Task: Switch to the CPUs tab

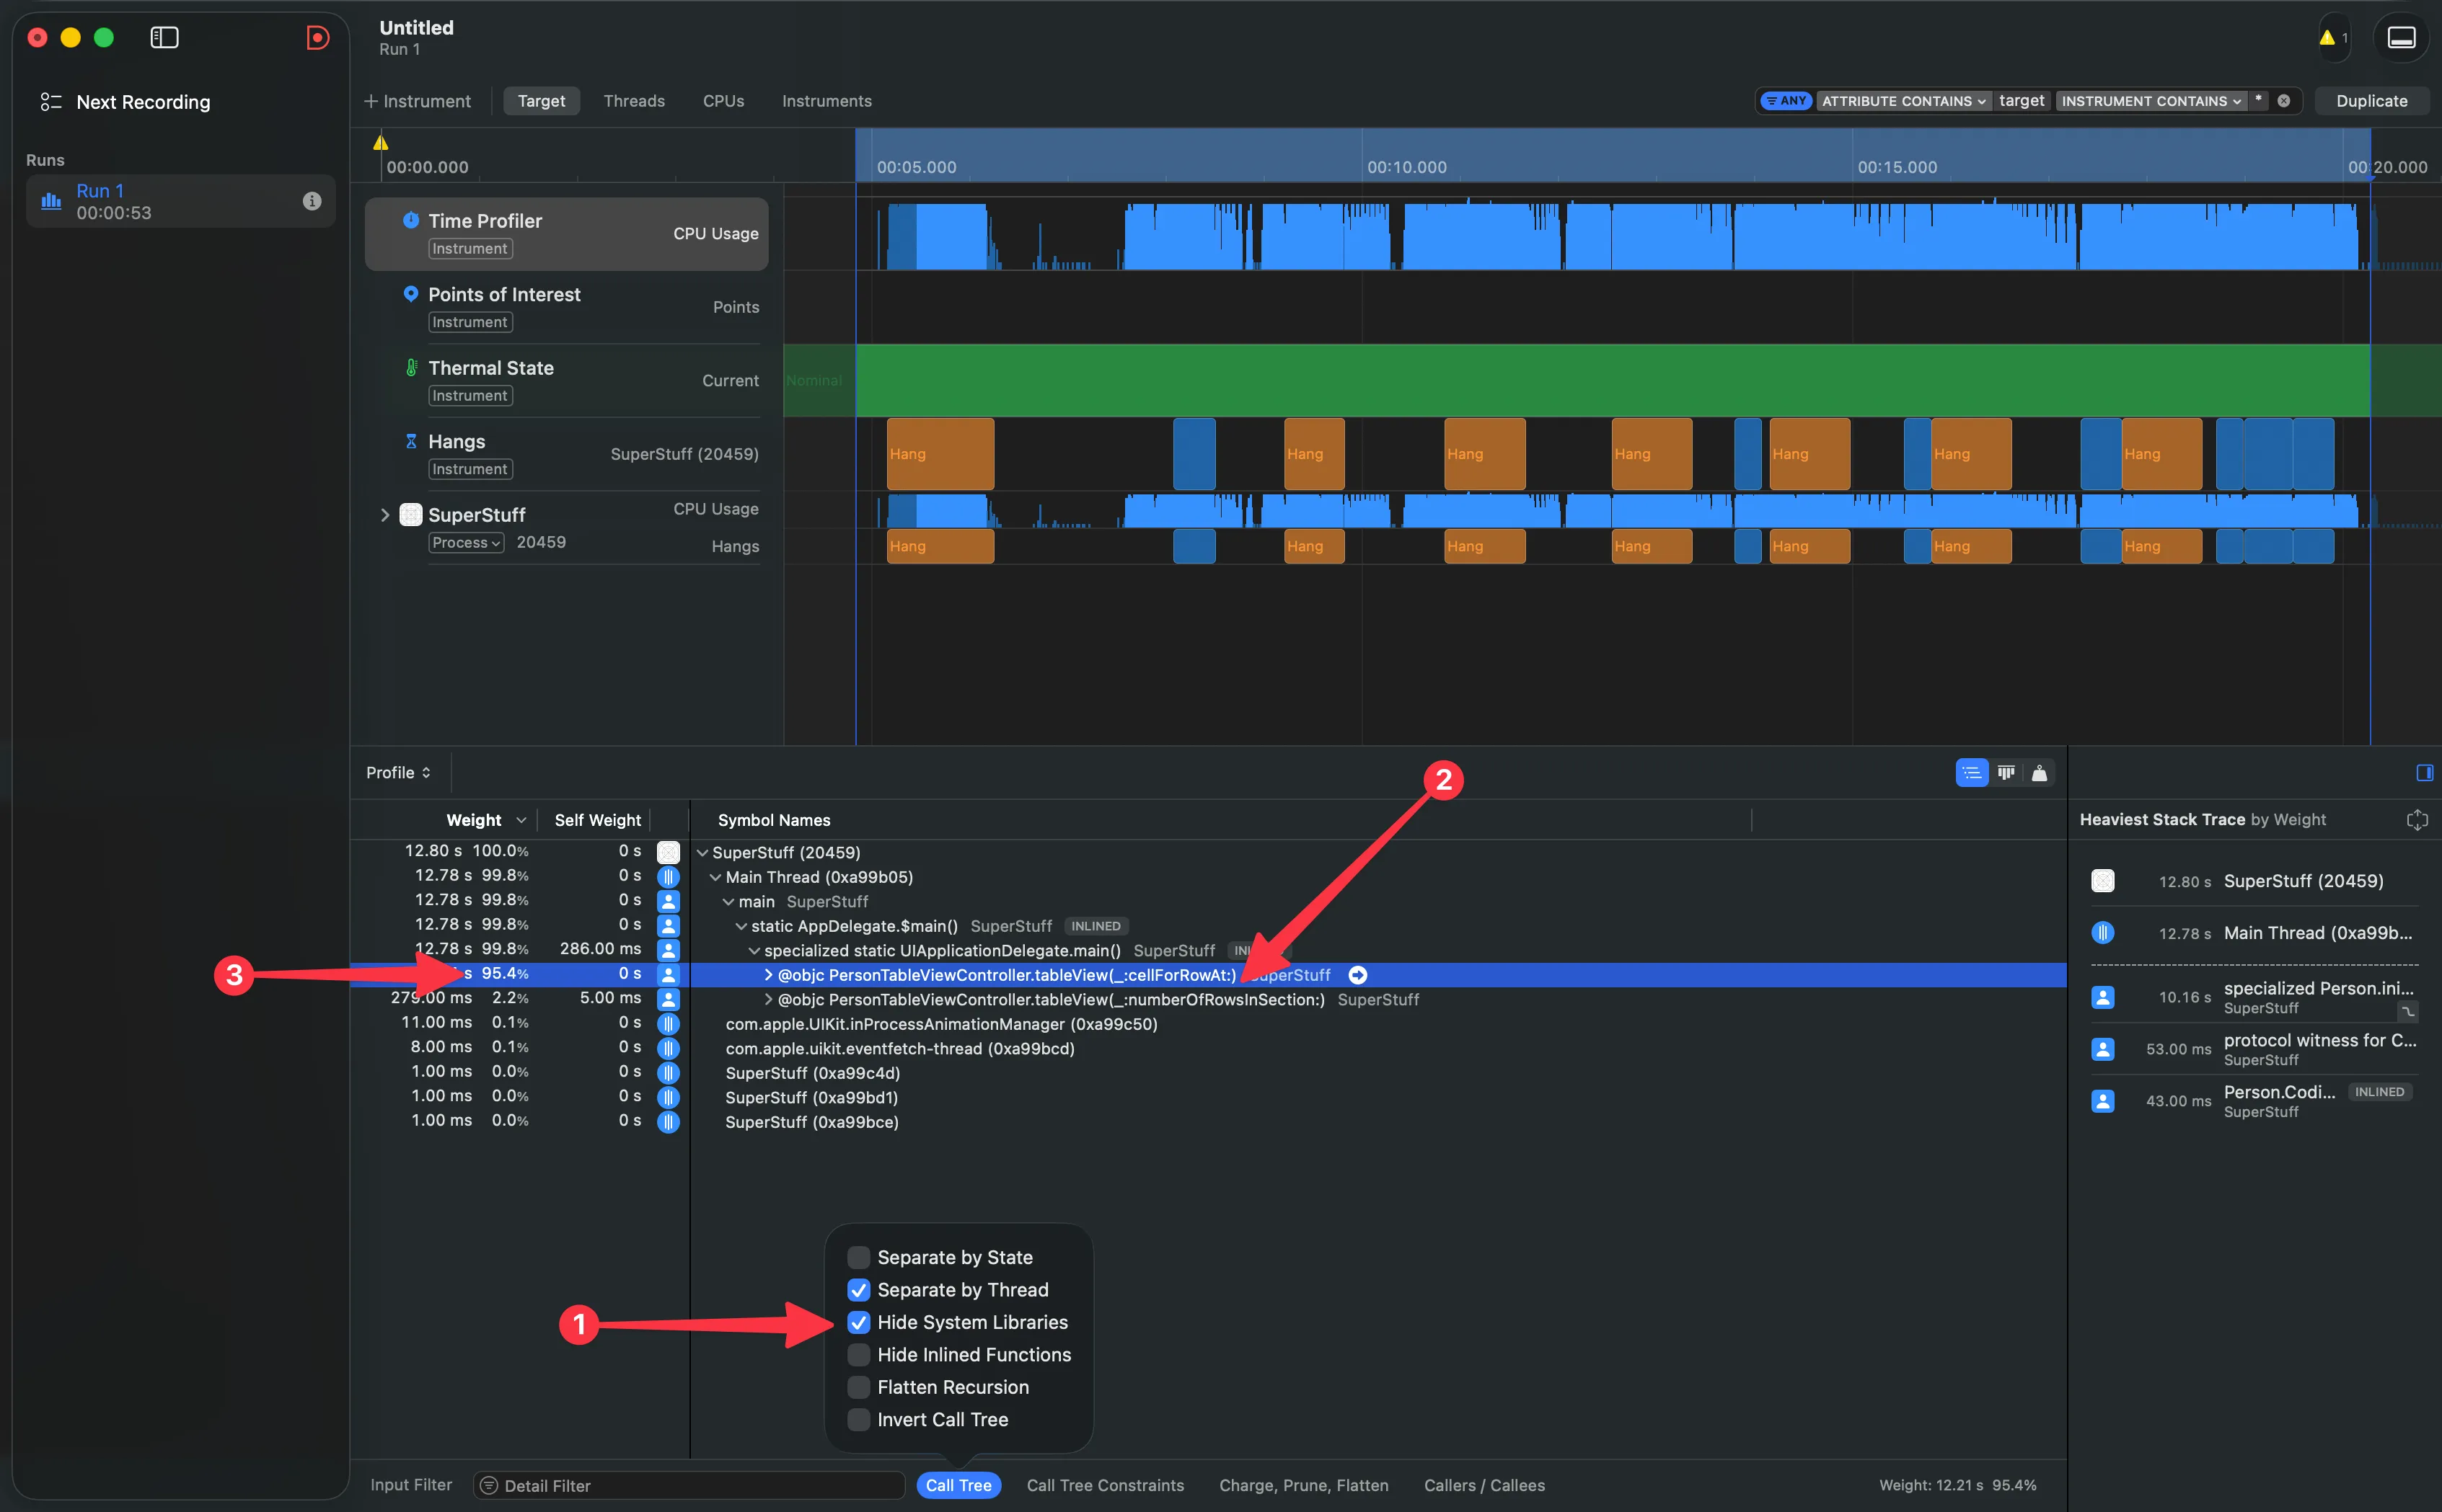Action: [x=723, y=100]
